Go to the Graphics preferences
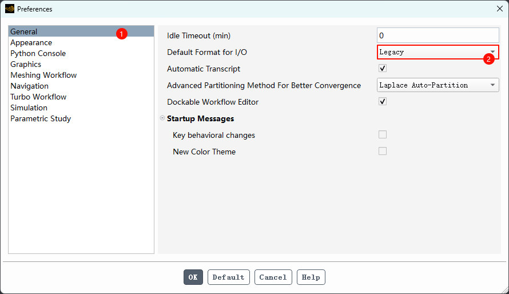Viewport: 509px width, 294px height. [26, 65]
